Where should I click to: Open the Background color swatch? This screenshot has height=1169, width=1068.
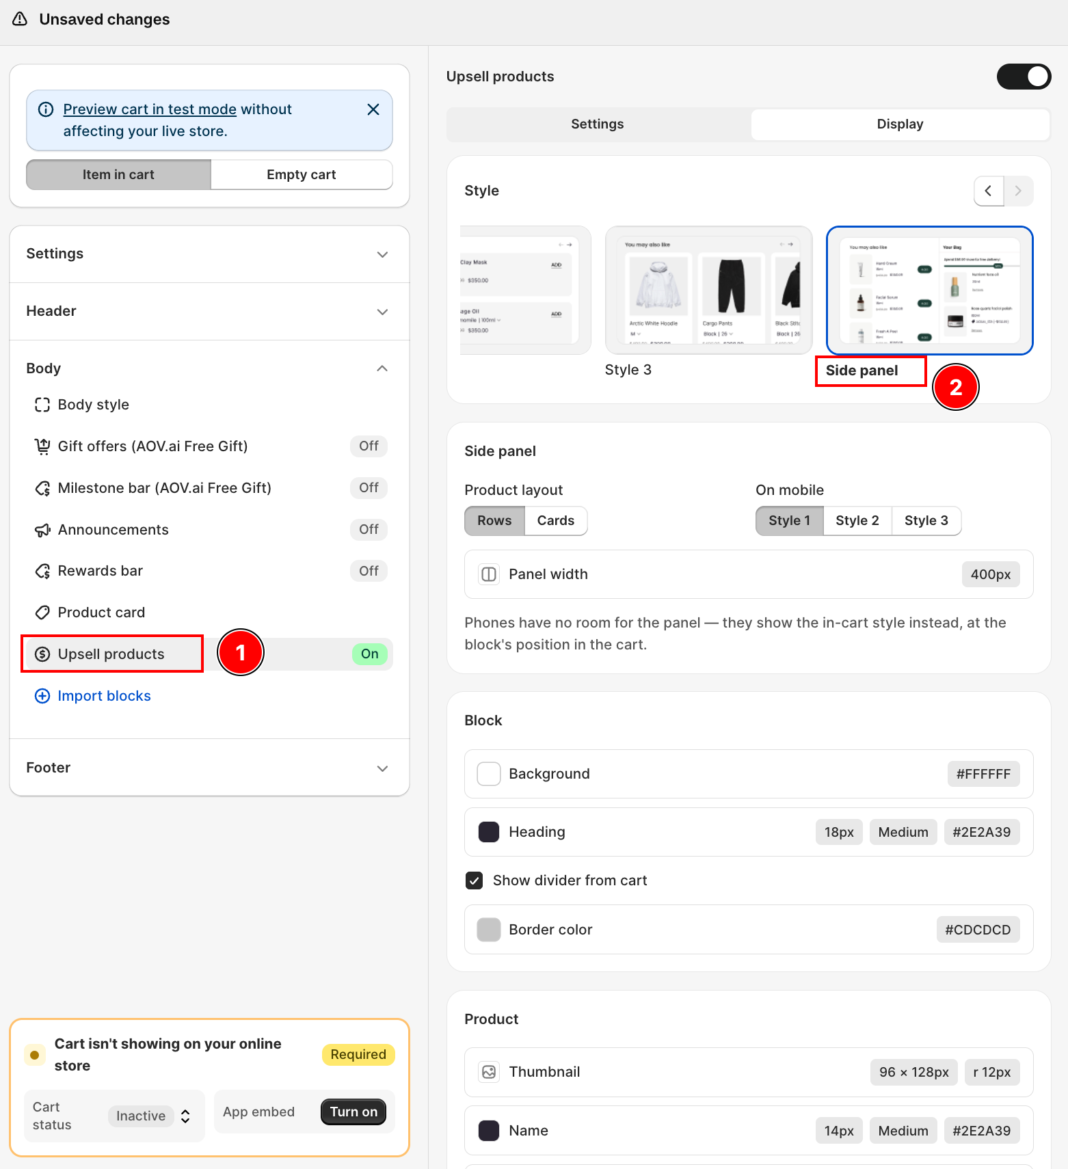(x=489, y=774)
